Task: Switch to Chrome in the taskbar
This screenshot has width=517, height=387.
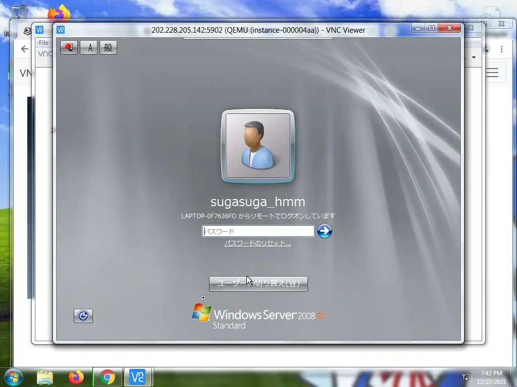Action: pyautogui.click(x=108, y=377)
